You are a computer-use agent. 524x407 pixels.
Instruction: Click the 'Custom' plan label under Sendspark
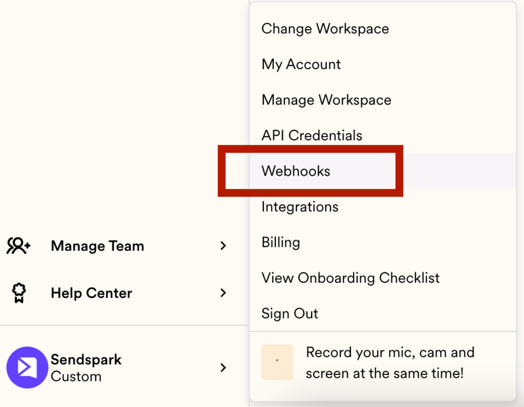pyautogui.click(x=76, y=376)
